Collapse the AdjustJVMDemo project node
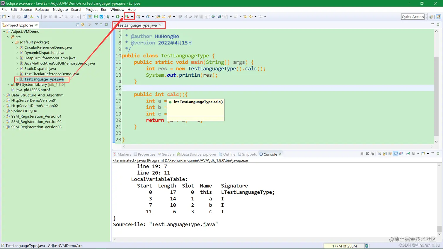This screenshot has height=249, width=443. [4, 31]
